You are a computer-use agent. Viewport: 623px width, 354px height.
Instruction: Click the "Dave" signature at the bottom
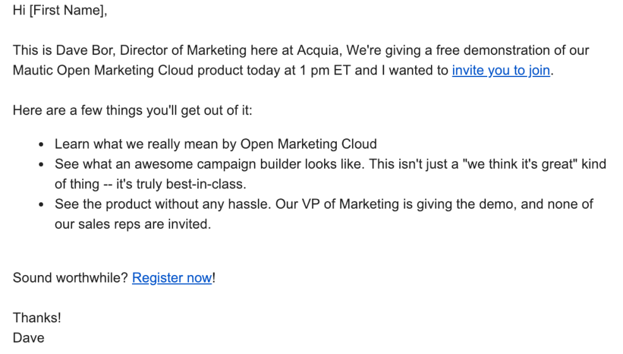pyautogui.click(x=28, y=338)
